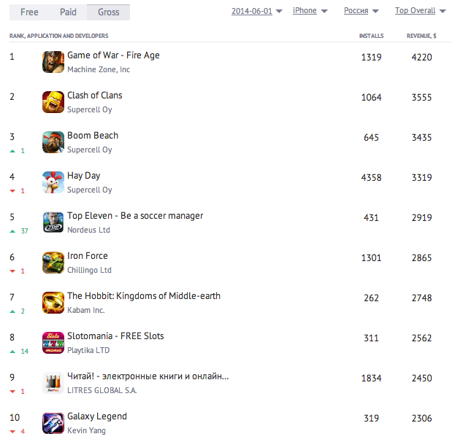
Task: Click the Boom Beach app icon
Action: 53,142
